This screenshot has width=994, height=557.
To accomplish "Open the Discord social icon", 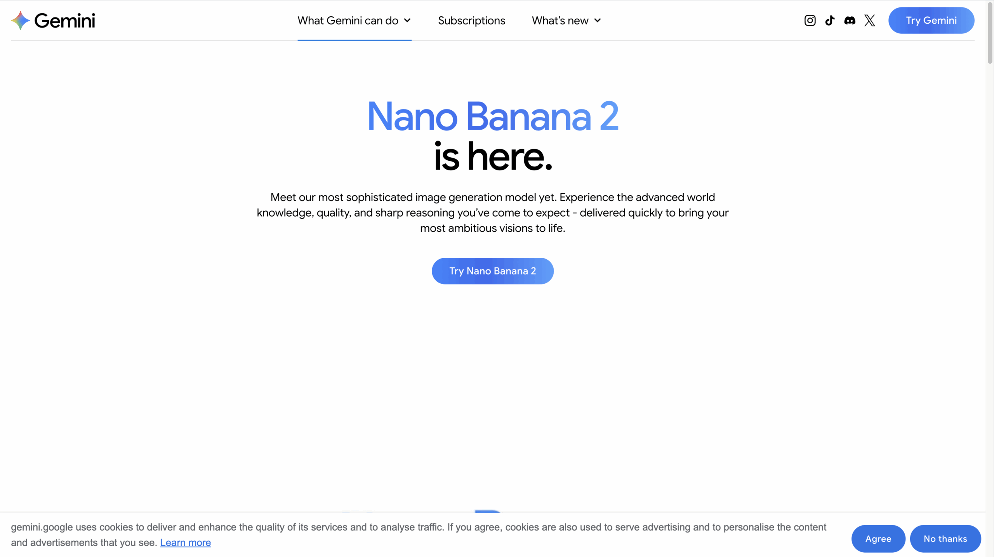I will tap(850, 20).
